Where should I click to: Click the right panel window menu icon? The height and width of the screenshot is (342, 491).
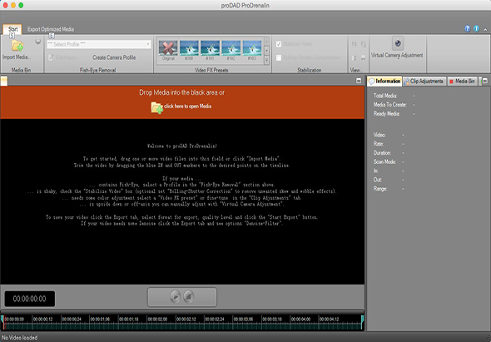tap(485, 81)
